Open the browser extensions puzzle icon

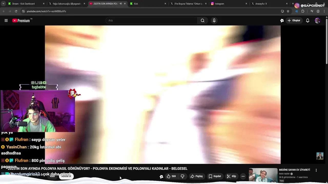pyautogui.click(x=303, y=11)
